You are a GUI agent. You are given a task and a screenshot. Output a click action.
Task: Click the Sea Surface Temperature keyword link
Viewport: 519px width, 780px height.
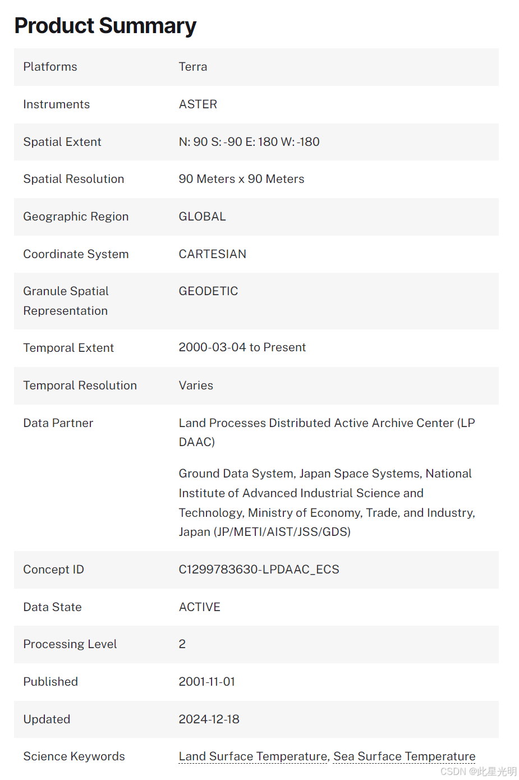[404, 756]
